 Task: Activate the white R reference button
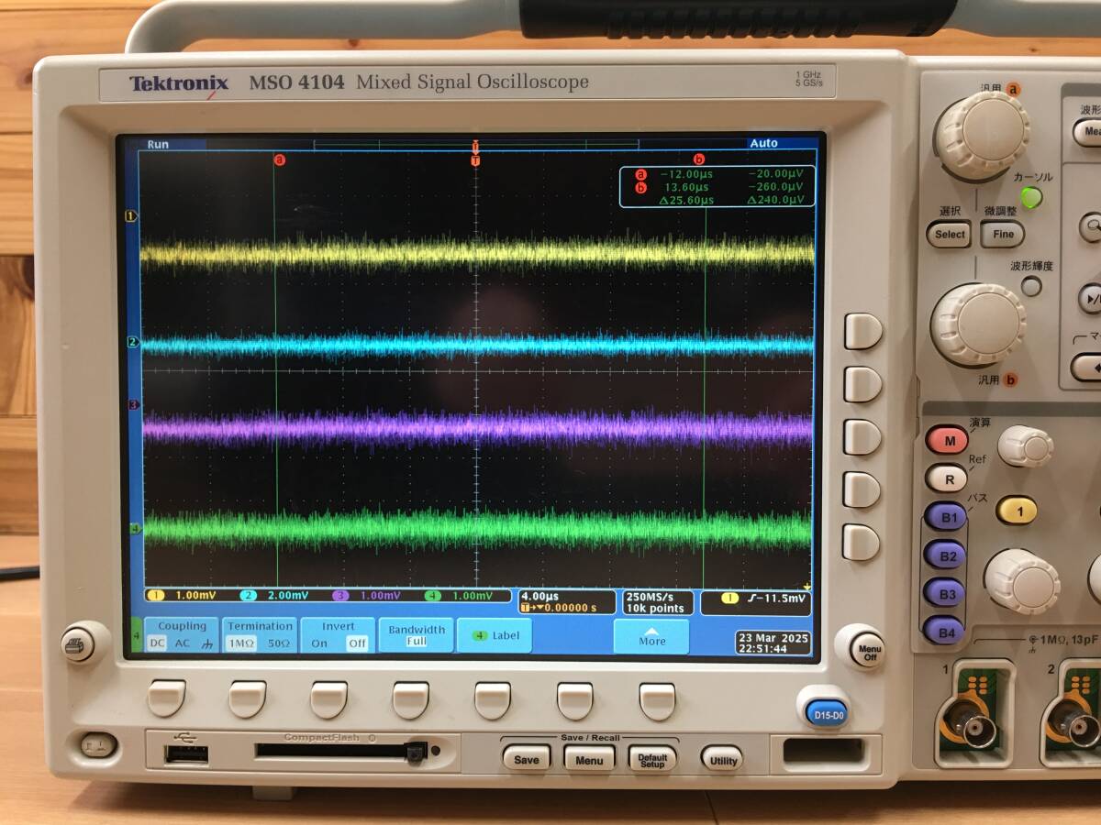click(947, 478)
